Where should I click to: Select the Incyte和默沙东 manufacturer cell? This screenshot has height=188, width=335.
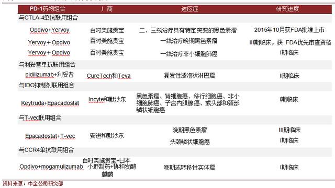tap(107, 99)
